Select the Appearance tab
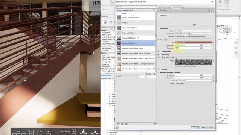Image resolution: width=241 pixels, height=135 pixels. (177, 7)
